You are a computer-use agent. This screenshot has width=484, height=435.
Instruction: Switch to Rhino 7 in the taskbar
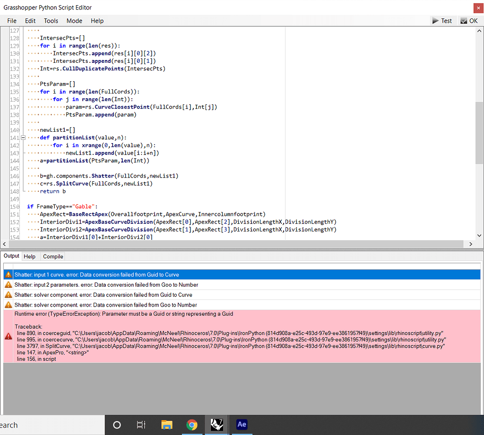[216, 424]
